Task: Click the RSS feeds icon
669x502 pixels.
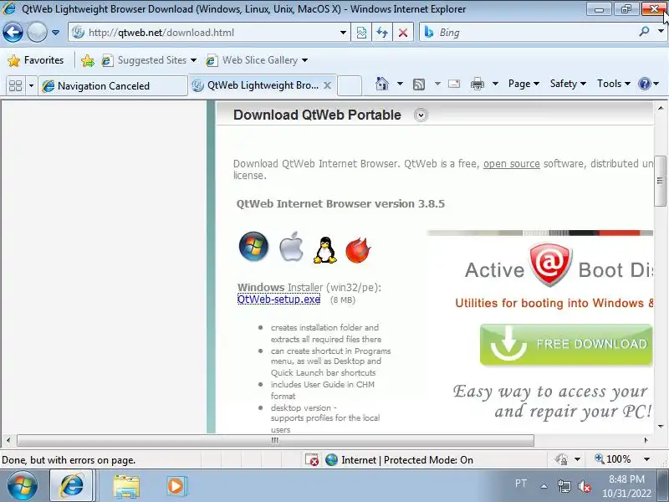Action: 419,85
